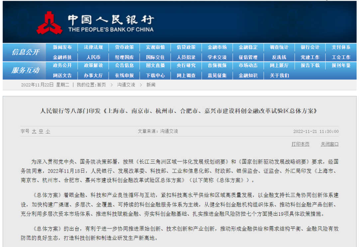
Task: Select 人民币 in navigation
Action: point(93,57)
